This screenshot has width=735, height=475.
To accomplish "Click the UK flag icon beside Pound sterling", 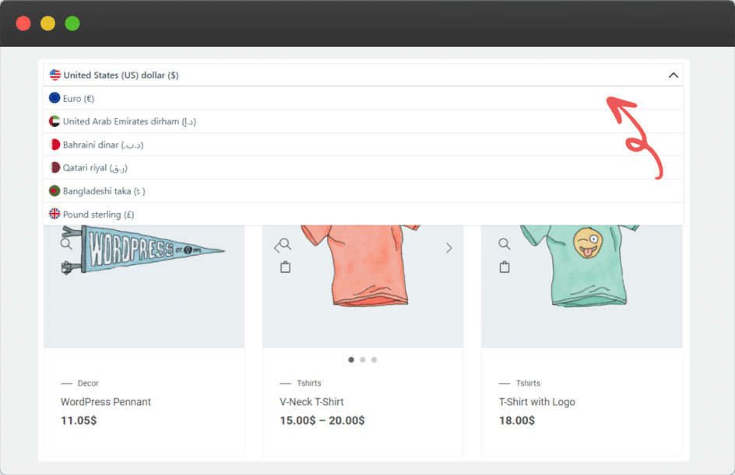I will tap(55, 214).
